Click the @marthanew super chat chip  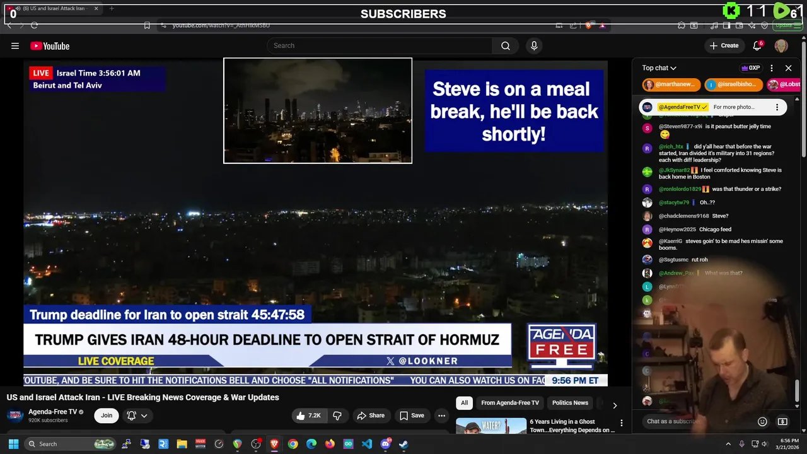671,84
